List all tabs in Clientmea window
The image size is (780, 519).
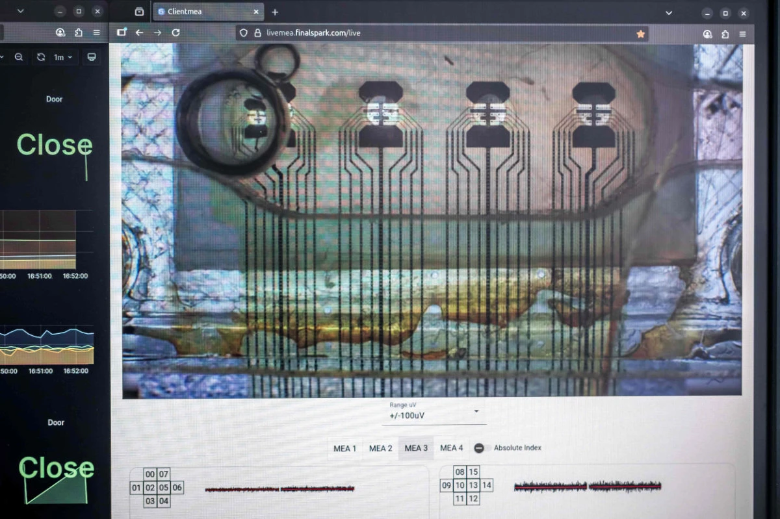[669, 12]
